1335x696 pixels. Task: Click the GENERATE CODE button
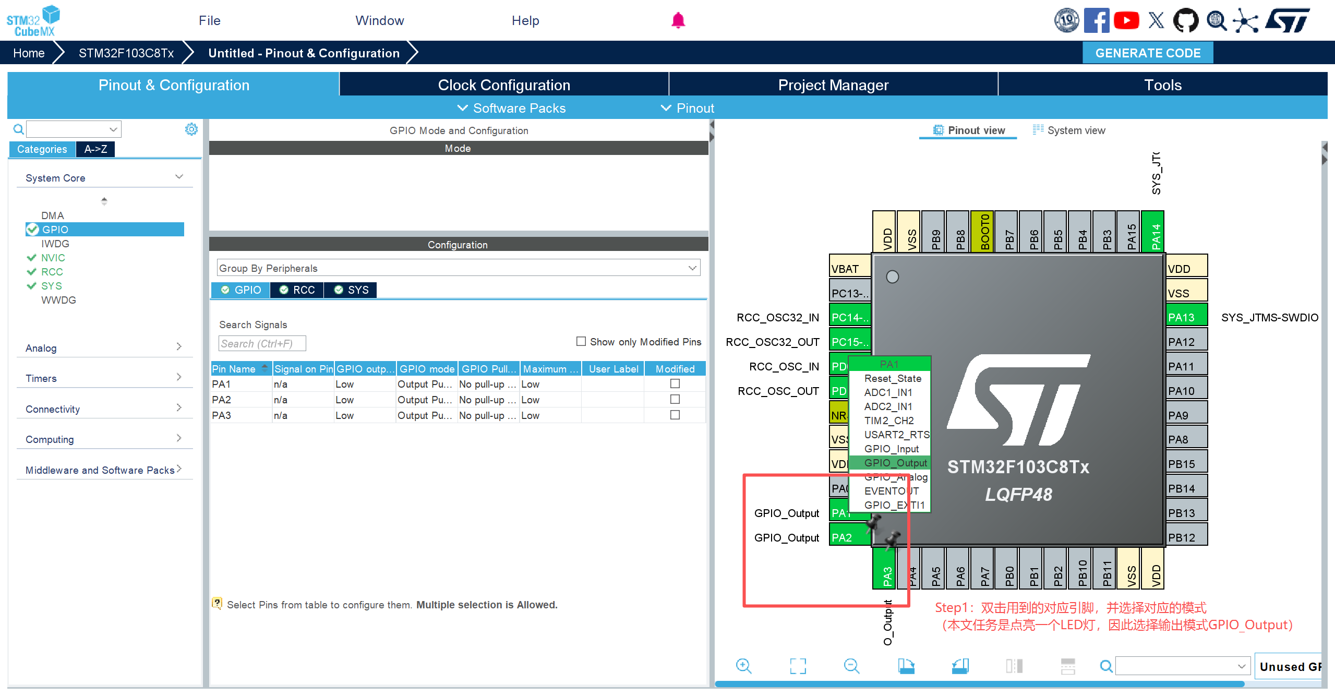click(x=1147, y=53)
